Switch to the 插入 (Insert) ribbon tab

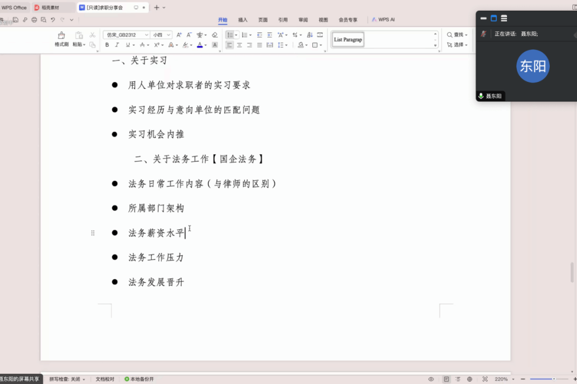click(243, 20)
